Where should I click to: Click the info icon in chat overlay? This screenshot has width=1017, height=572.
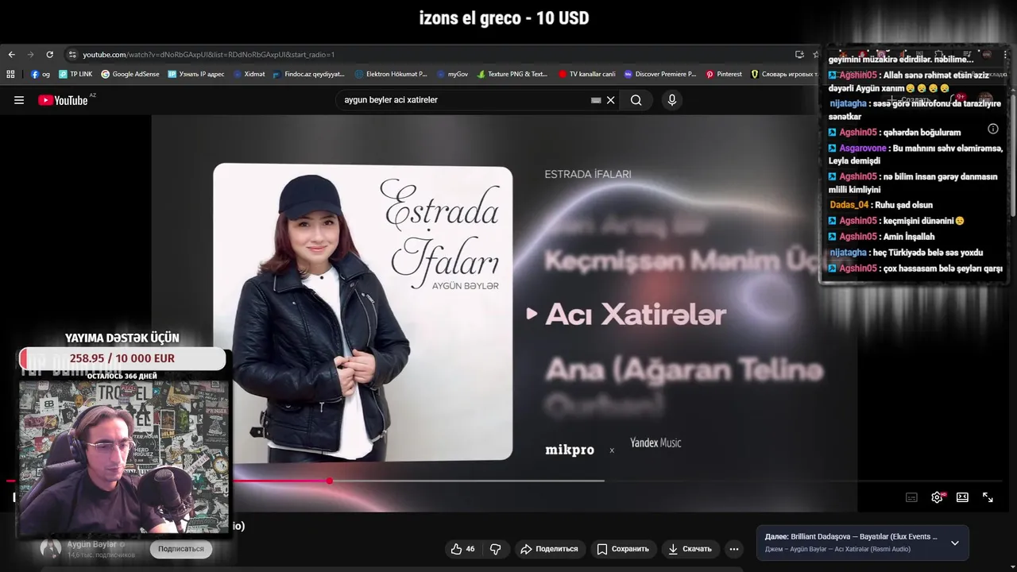pos(993,129)
